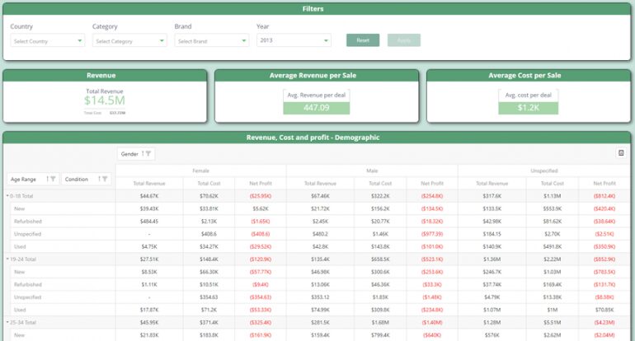Open the Year dropdown showing 2013
This screenshot has height=341, width=635.
coord(294,40)
